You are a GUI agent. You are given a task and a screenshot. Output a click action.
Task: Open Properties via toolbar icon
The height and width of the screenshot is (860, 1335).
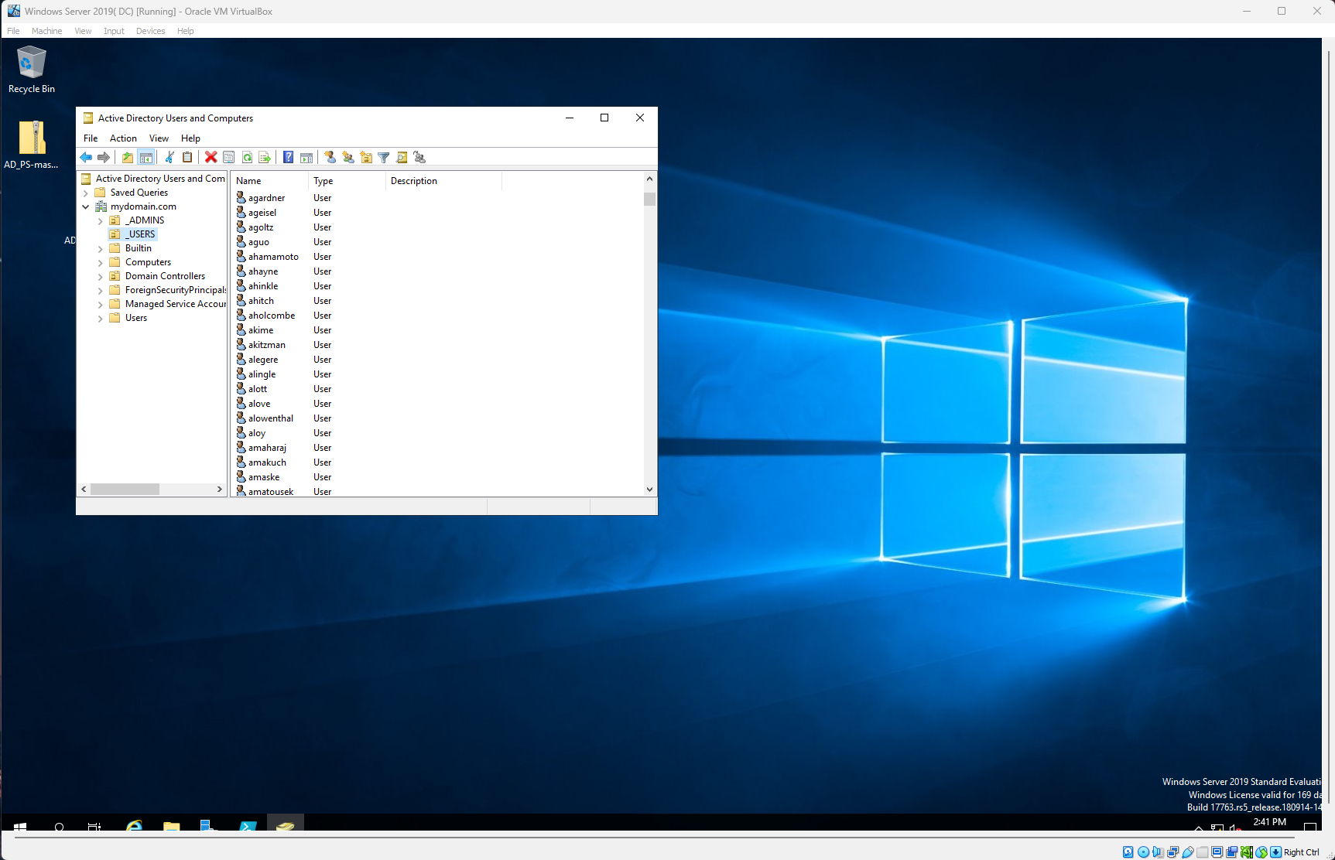tap(229, 158)
